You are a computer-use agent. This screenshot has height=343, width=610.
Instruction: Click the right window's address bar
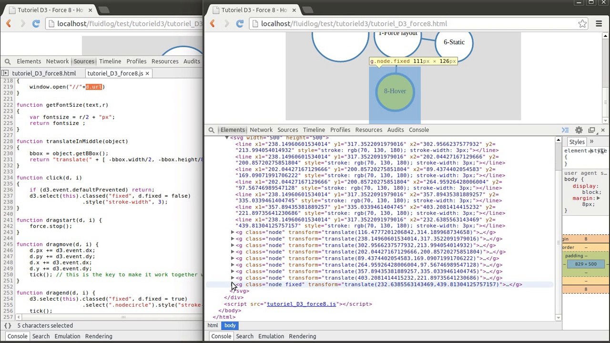point(412,24)
